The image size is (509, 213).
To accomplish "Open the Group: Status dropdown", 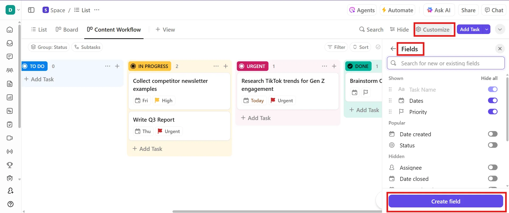I will click(49, 47).
